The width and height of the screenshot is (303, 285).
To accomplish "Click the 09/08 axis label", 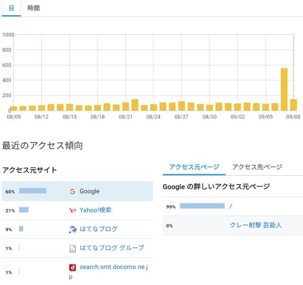I will pyautogui.click(x=294, y=117).
